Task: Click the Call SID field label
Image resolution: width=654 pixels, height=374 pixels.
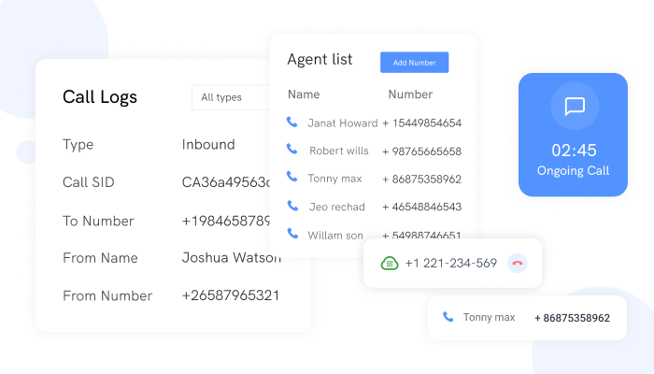Action: pyautogui.click(x=89, y=182)
